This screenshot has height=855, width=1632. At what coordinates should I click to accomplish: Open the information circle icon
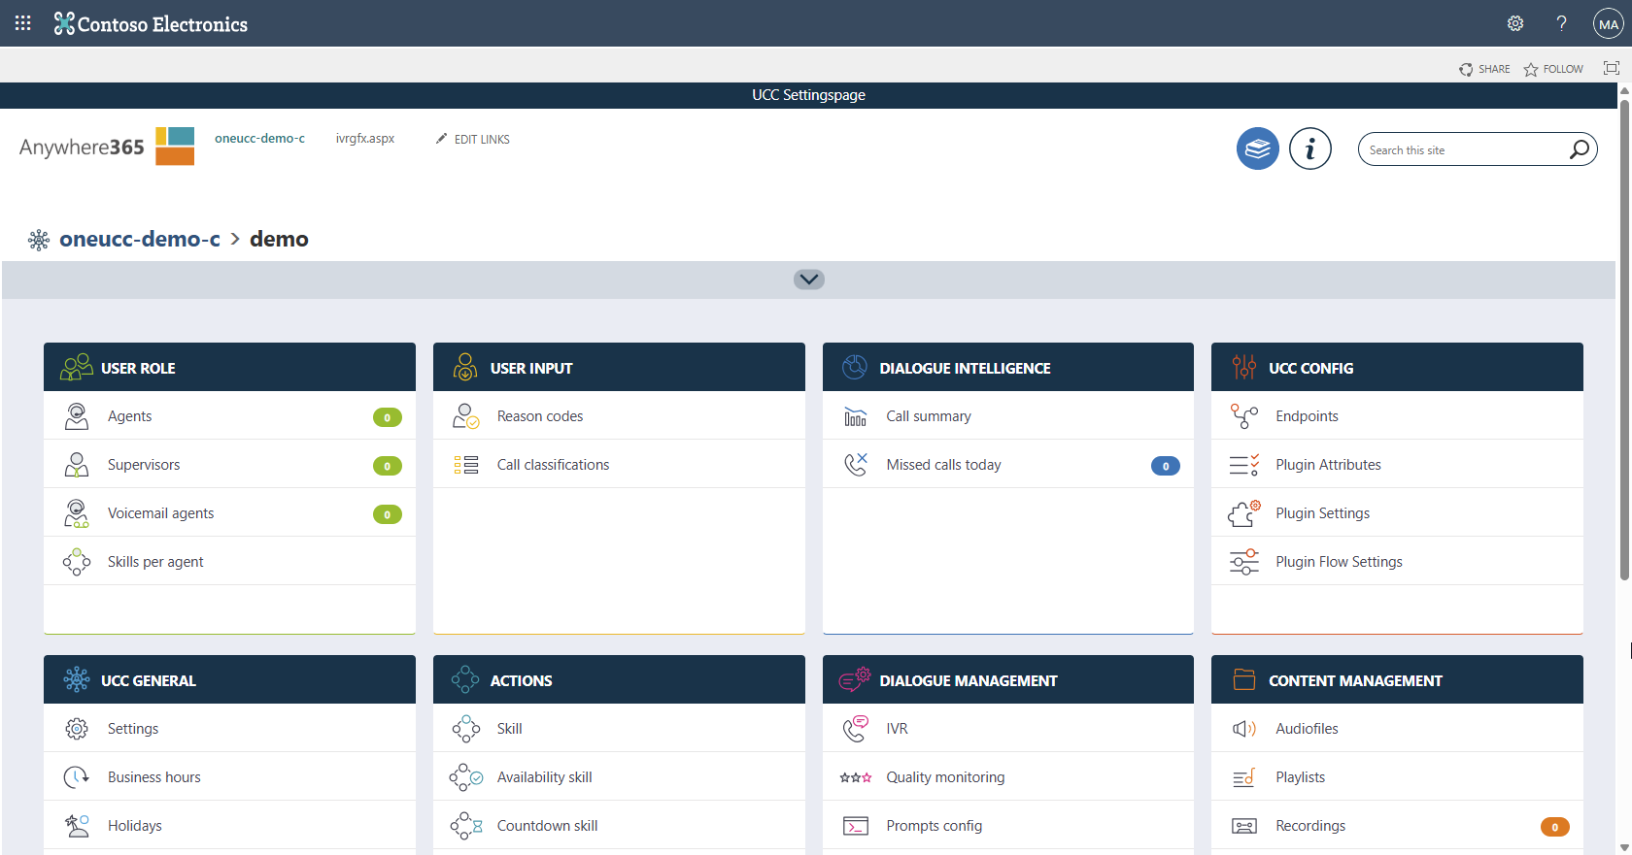pos(1309,148)
